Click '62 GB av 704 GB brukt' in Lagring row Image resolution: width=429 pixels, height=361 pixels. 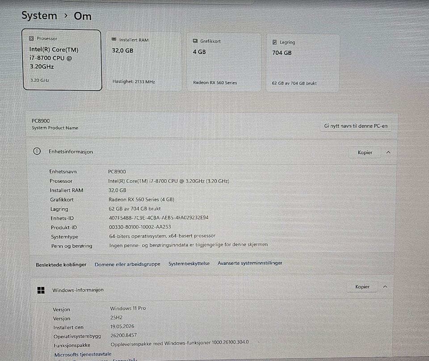[x=135, y=209]
